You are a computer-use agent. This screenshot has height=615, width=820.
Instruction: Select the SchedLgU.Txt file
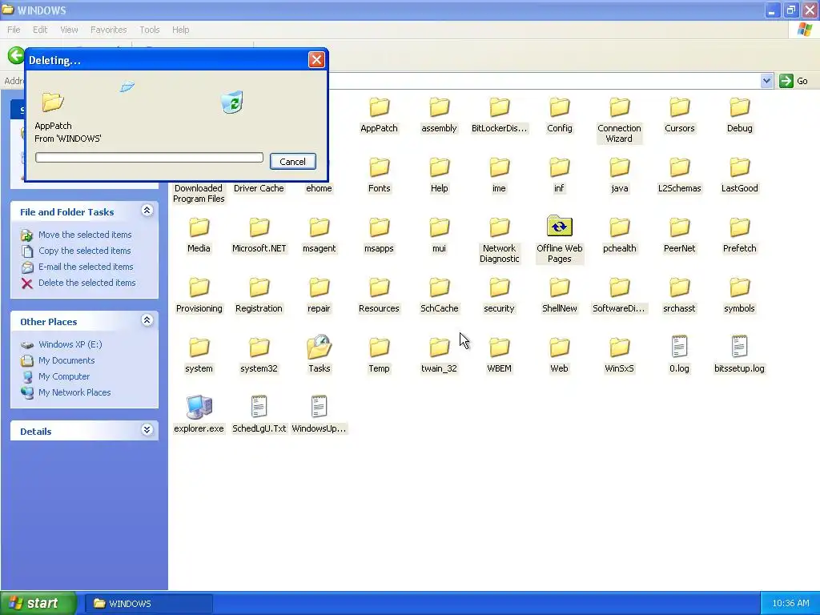[x=259, y=415]
